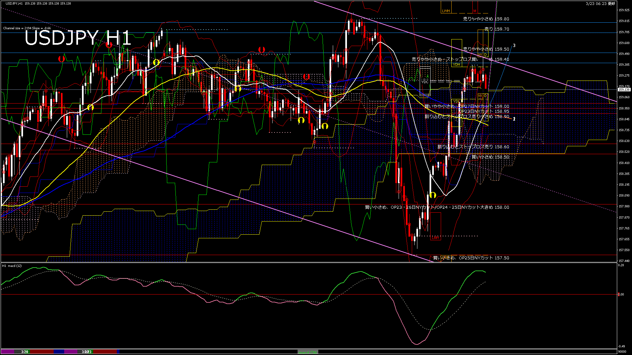Select the yellow U buy marker on the white moving average
This screenshot has width=632, height=355.
point(156,62)
